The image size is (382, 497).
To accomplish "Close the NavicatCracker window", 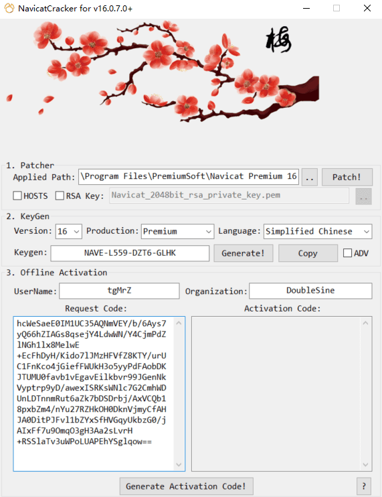I will [367, 8].
